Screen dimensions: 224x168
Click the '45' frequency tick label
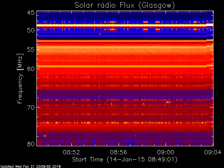pyautogui.click(x=31, y=13)
